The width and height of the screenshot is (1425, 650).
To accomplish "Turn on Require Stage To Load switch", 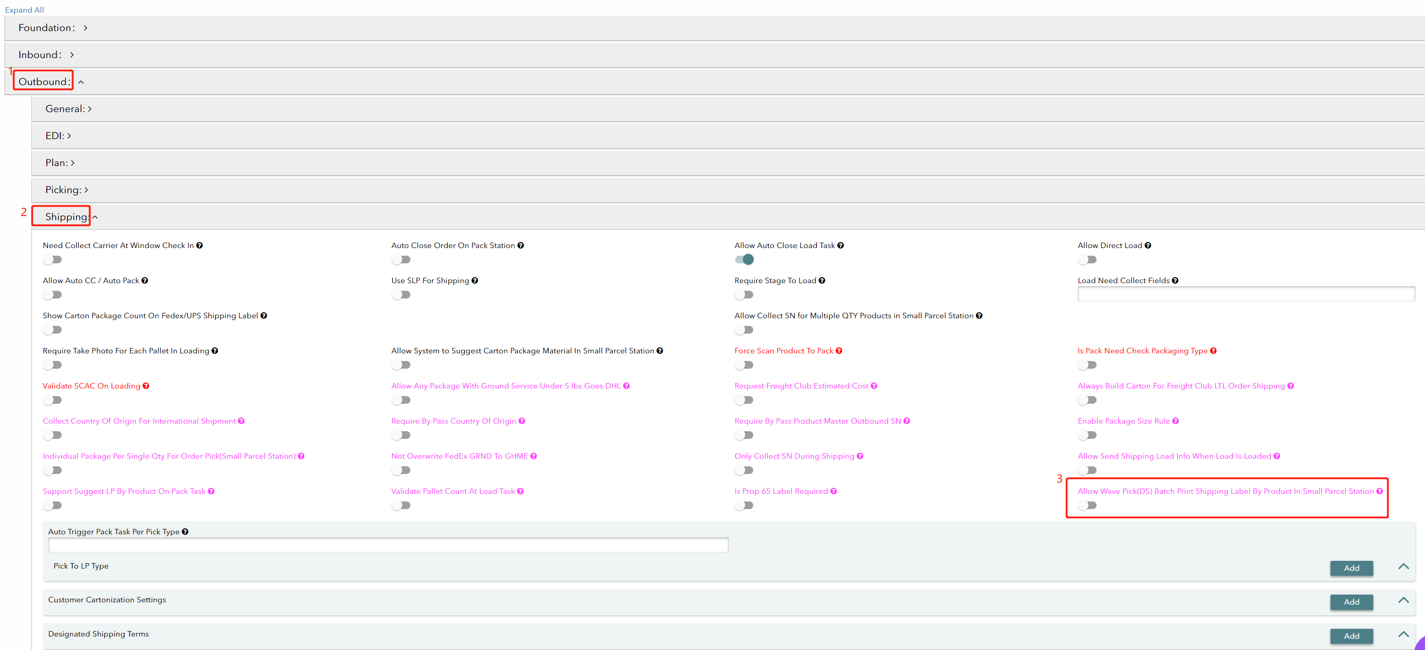I will click(x=744, y=295).
